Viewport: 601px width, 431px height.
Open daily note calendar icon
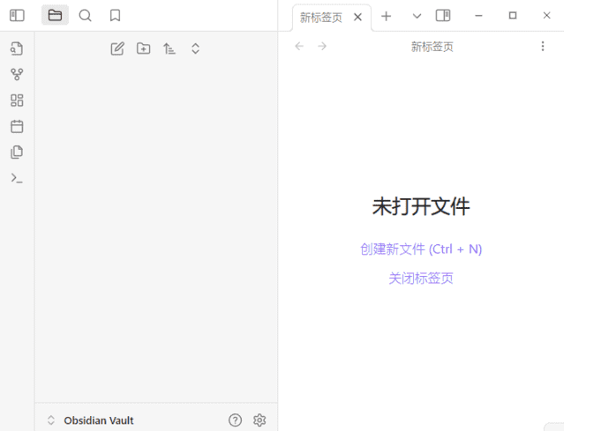pos(17,126)
